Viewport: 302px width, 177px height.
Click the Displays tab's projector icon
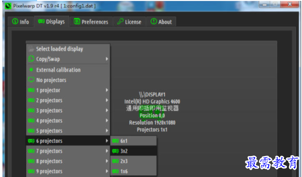(x=41, y=21)
